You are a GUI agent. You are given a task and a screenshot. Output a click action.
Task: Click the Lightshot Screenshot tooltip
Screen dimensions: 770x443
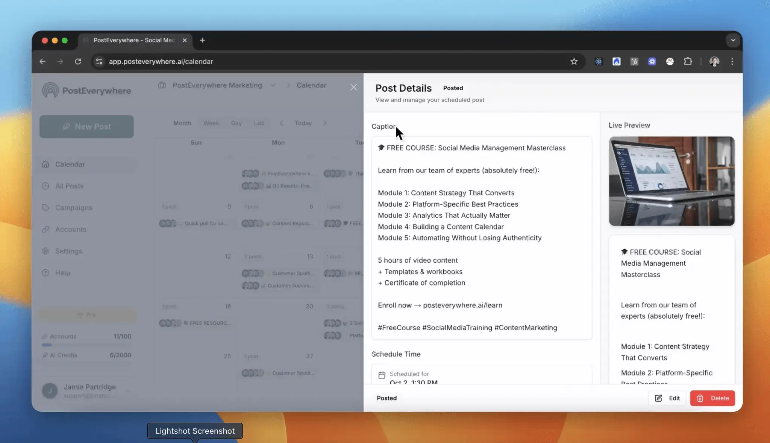pyautogui.click(x=195, y=431)
